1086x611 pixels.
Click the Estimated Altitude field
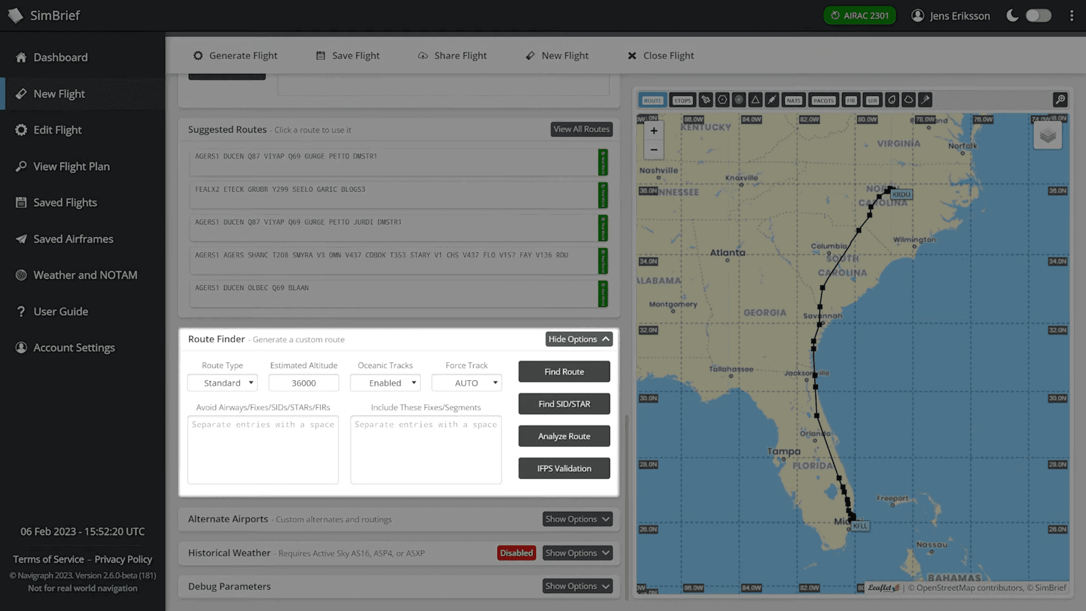[x=304, y=383]
